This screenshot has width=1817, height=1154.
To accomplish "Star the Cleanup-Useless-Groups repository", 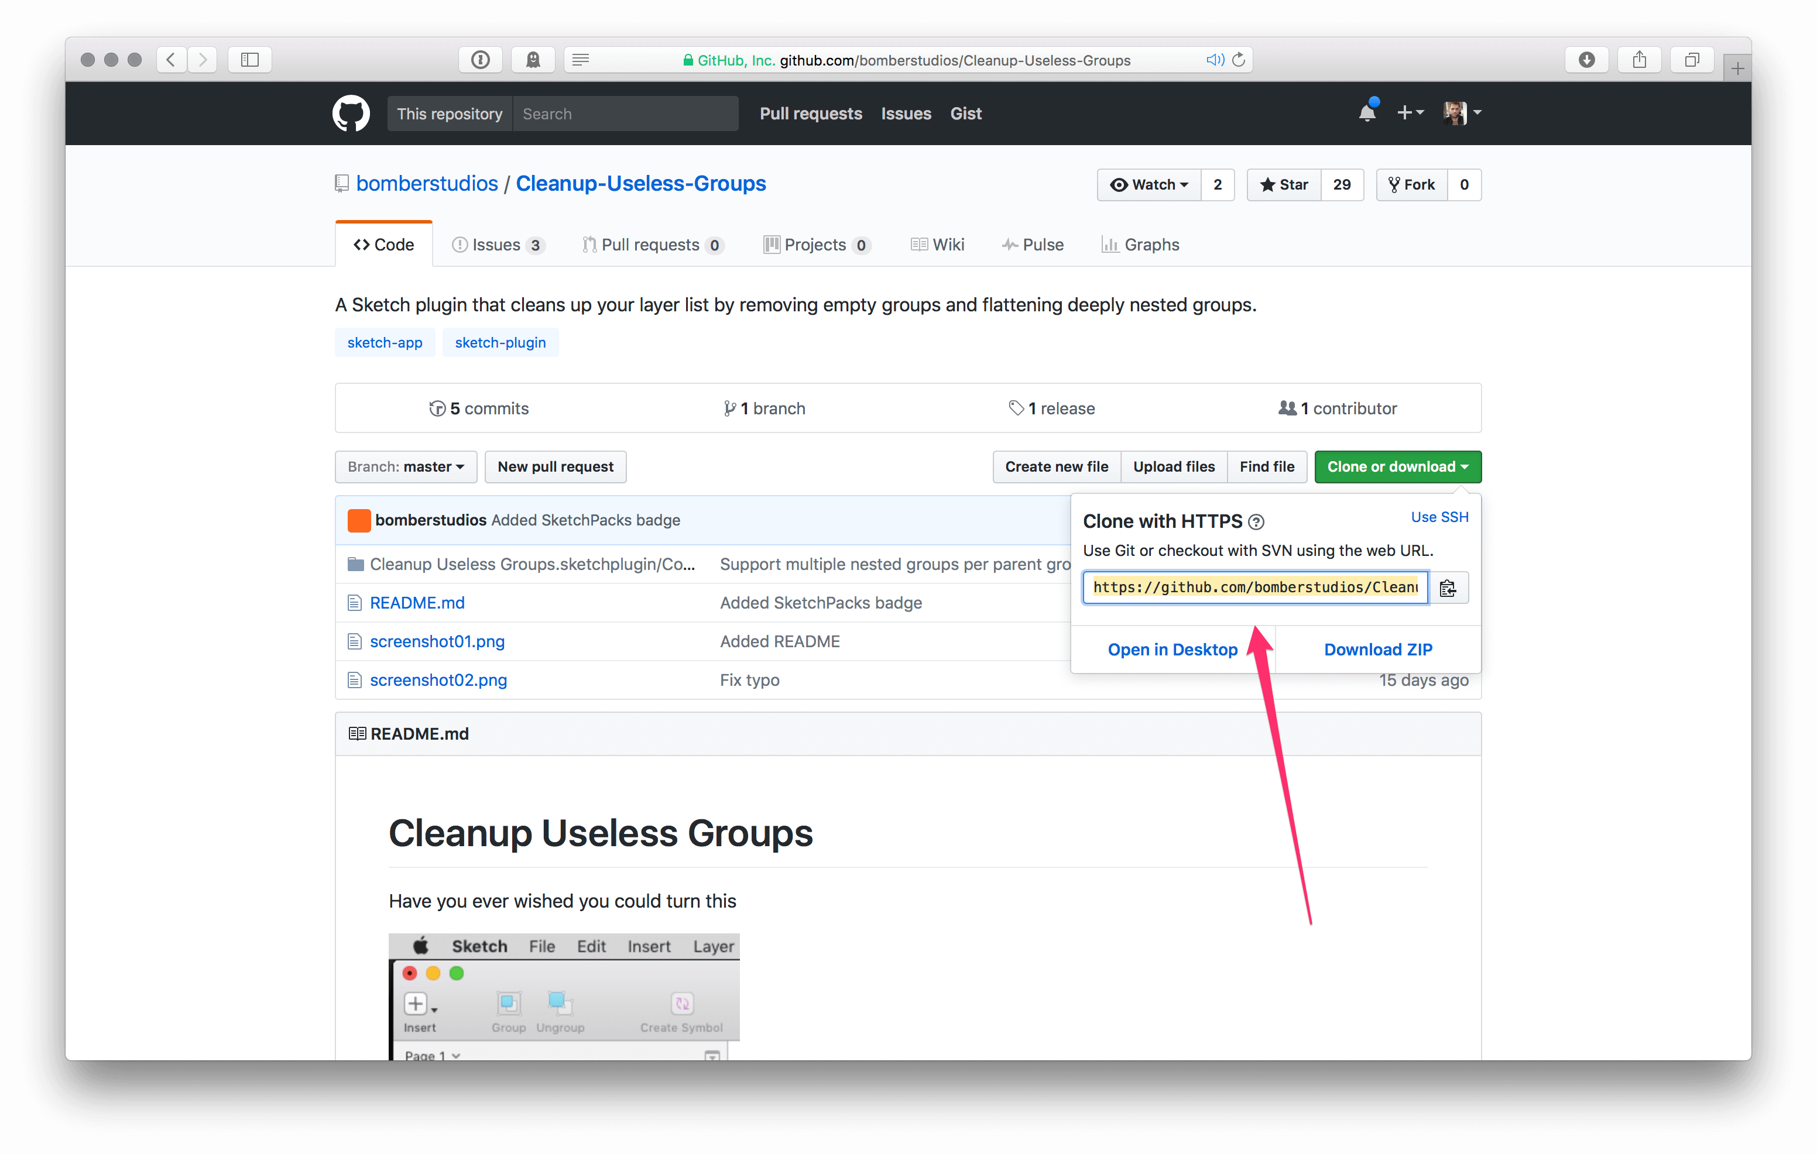I will click(x=1284, y=185).
